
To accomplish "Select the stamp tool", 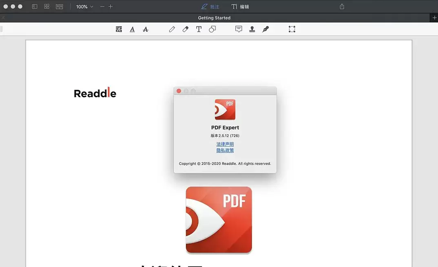I will click(x=252, y=29).
